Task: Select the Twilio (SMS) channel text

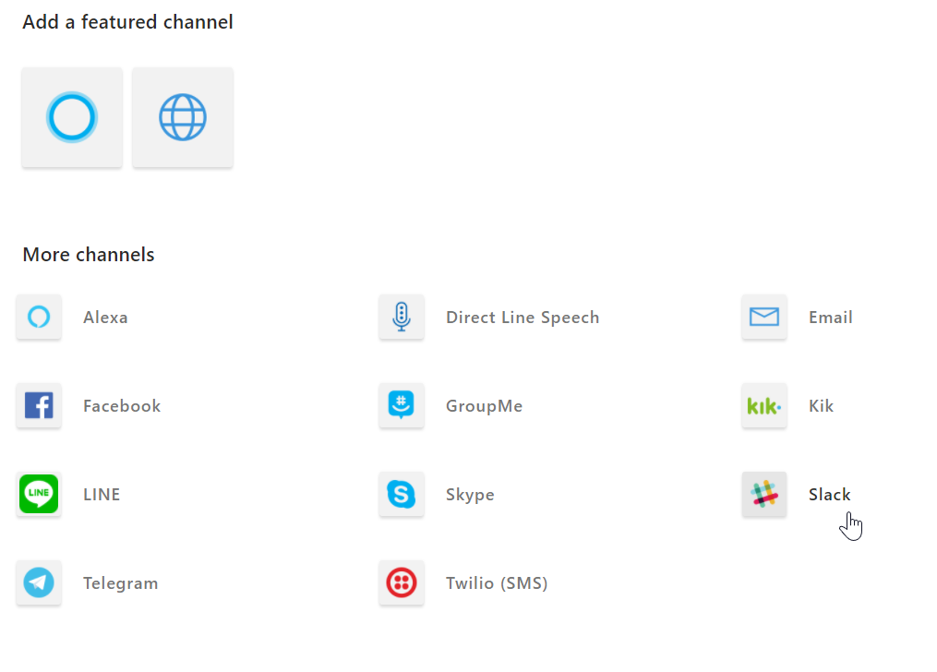Action: 497,582
